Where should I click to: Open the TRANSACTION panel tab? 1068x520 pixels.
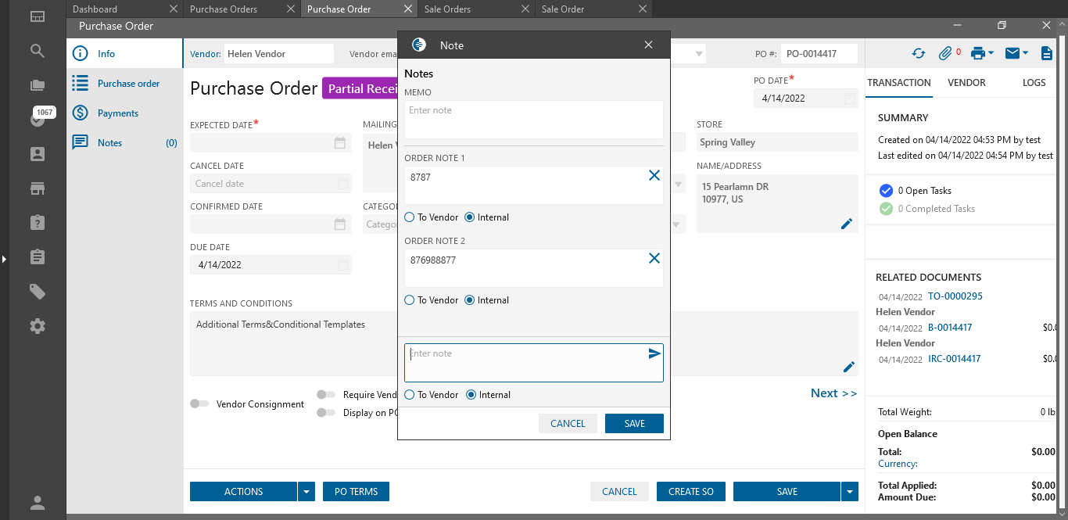coord(899,83)
